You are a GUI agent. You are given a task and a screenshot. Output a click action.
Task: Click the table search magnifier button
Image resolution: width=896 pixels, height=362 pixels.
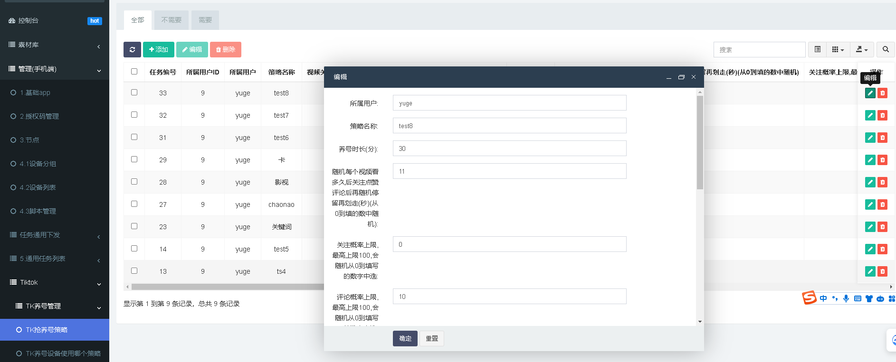pos(886,49)
